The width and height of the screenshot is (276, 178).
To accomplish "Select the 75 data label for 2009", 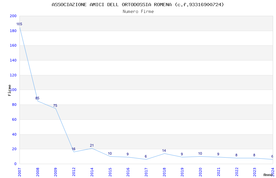I will (x=55, y=106).
